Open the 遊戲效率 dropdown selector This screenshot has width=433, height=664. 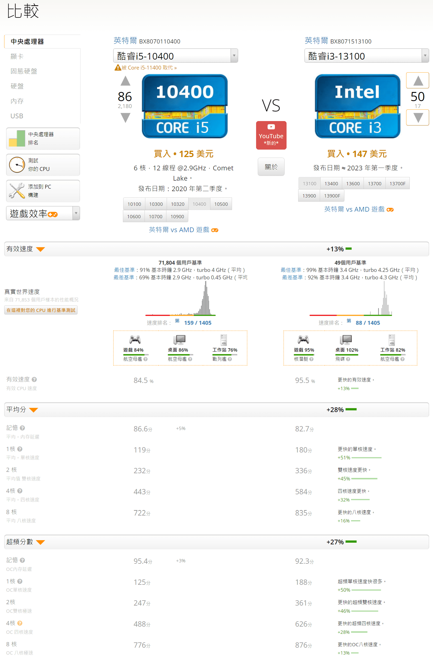click(x=43, y=213)
